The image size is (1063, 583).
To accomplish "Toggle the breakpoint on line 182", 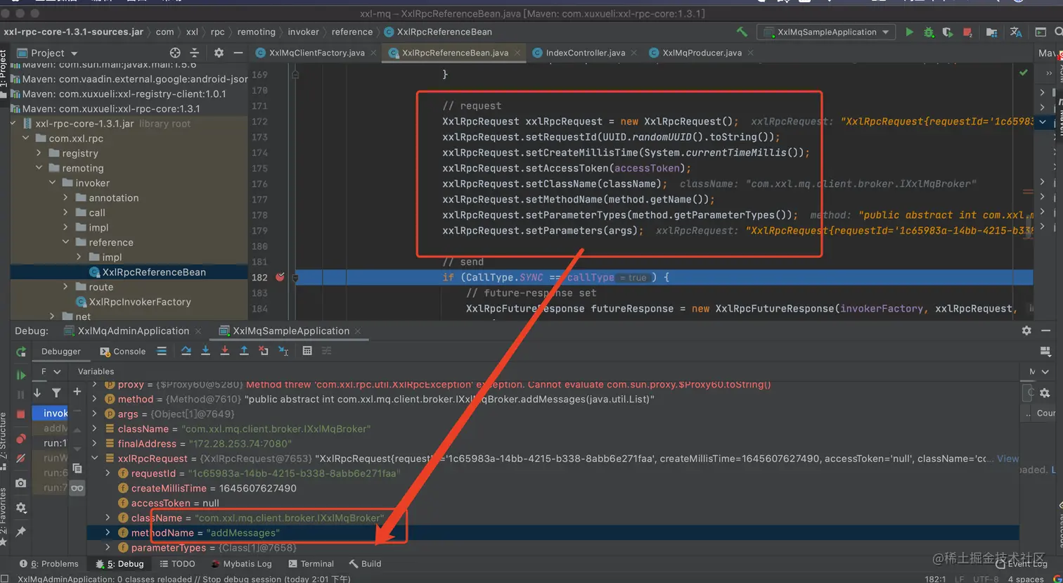I will 280,277.
